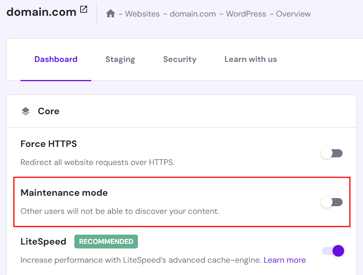
Task: Click domain.com in the breadcrumb trail
Action: 193,14
